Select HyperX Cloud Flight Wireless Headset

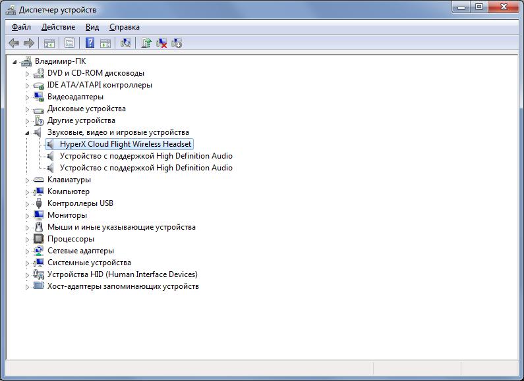(125, 144)
